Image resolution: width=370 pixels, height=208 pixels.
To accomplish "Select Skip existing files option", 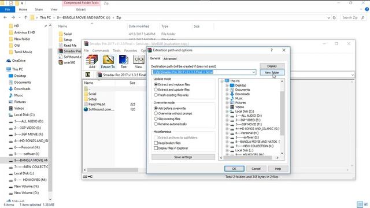I will [156, 119].
